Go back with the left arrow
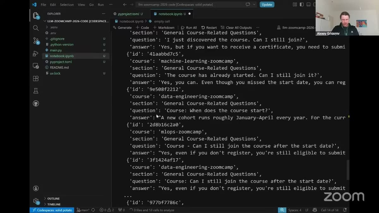 pos(124,4)
